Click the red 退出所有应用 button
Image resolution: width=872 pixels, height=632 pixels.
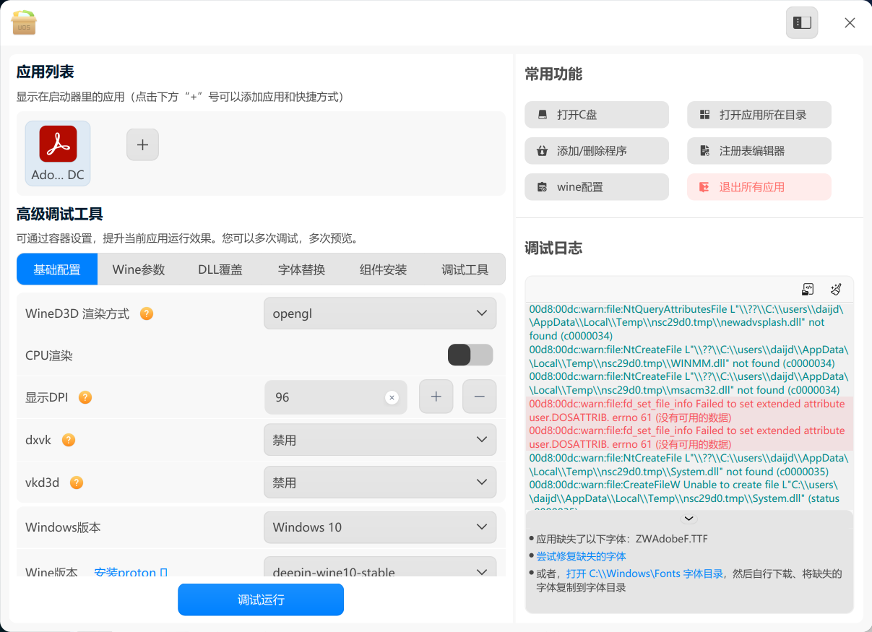(759, 187)
